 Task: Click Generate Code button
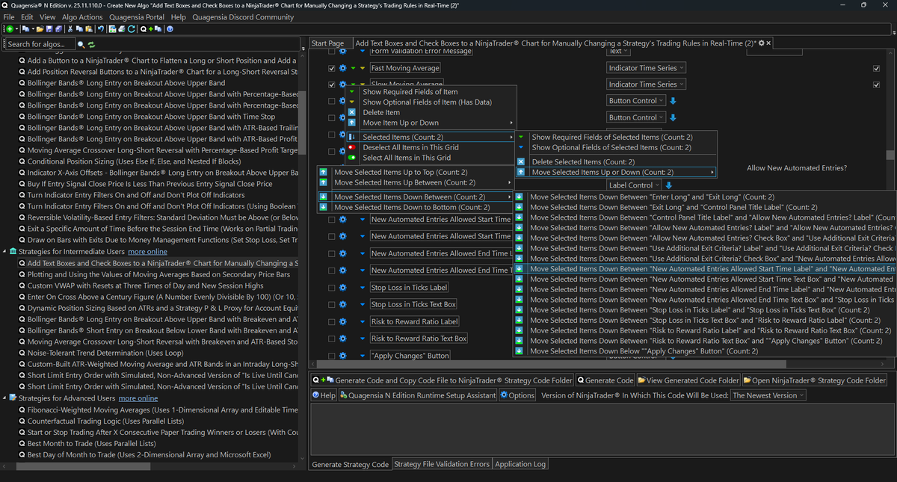pyautogui.click(x=605, y=380)
